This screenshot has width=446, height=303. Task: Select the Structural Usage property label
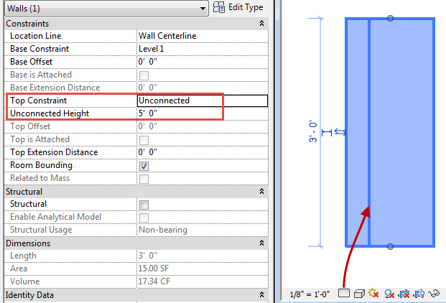tap(41, 230)
